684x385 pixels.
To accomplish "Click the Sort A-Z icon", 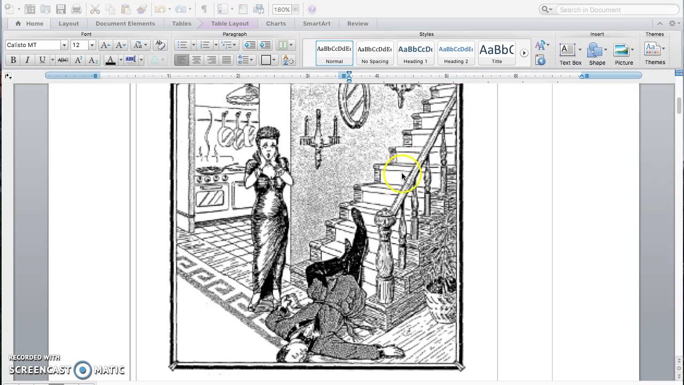I will (x=288, y=60).
